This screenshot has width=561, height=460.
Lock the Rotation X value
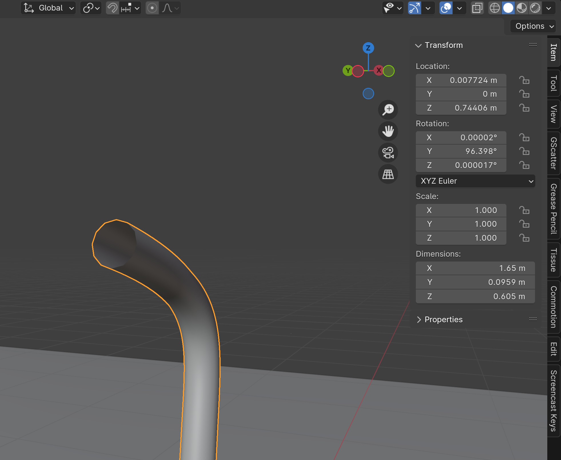524,138
